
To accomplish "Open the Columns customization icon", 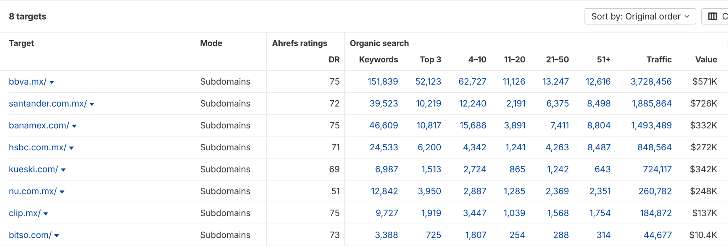I will 713,16.
